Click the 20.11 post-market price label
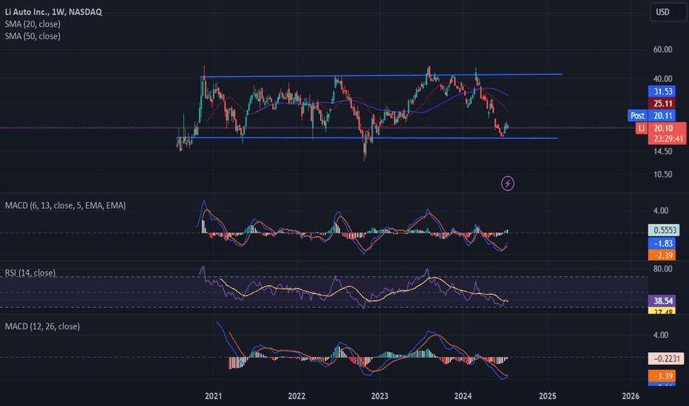The width and height of the screenshot is (689, 406). click(x=663, y=115)
